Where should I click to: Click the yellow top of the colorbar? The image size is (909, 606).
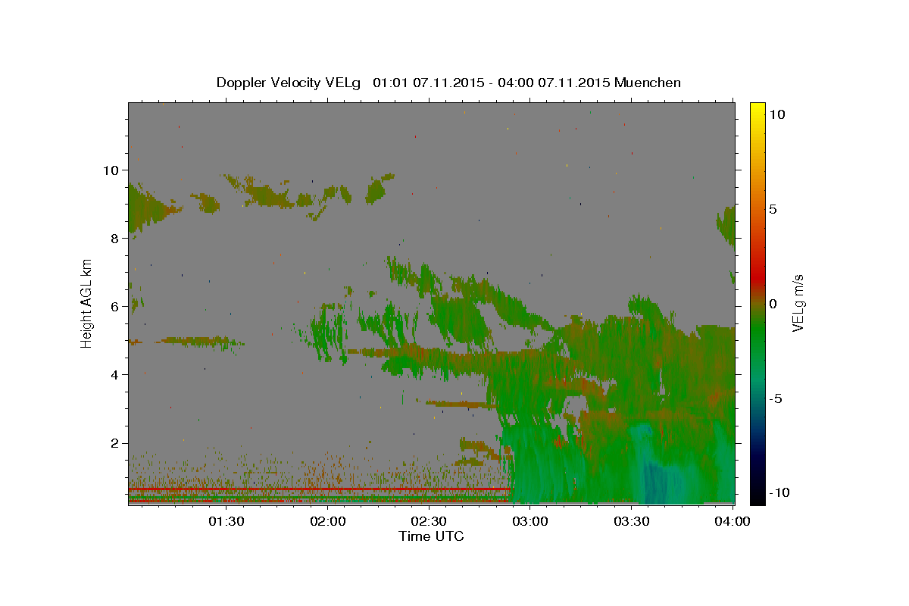[x=757, y=110]
